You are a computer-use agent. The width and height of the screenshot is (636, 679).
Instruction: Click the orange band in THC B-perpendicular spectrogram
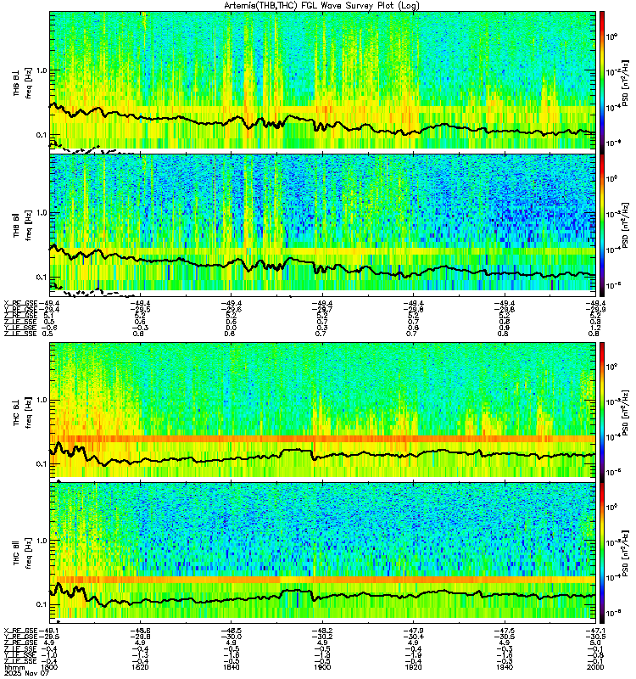pos(322,439)
